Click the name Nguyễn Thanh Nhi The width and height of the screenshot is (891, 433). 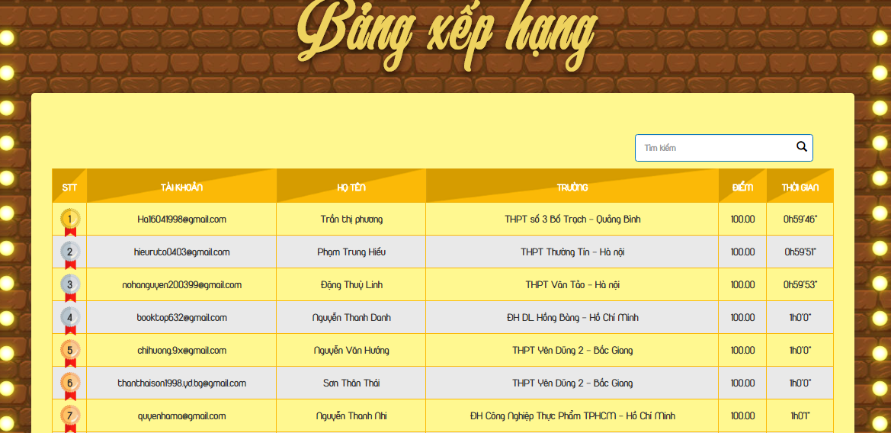pos(351,416)
